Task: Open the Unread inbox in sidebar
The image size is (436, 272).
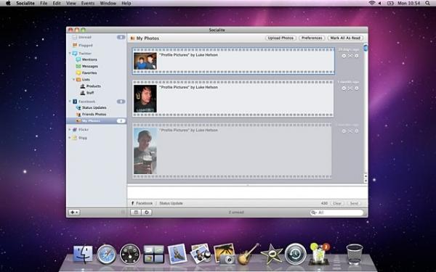Action: click(84, 37)
